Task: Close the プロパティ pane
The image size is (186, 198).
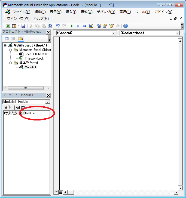Action: click(48, 95)
